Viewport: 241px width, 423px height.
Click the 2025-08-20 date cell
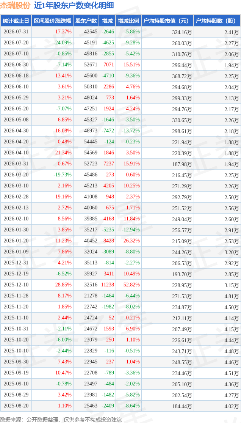point(16,406)
